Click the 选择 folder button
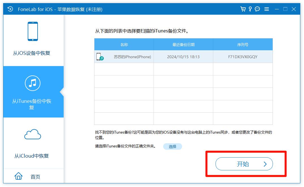This screenshot has height=187, width=304. click(x=172, y=146)
